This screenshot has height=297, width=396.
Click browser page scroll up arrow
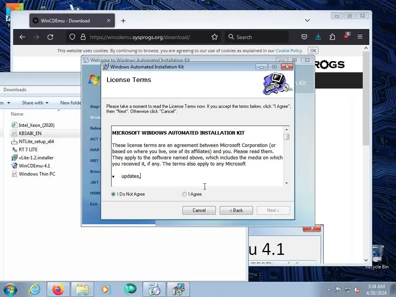366,48
